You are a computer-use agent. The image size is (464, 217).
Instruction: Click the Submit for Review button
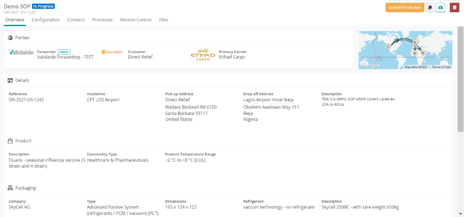[405, 8]
